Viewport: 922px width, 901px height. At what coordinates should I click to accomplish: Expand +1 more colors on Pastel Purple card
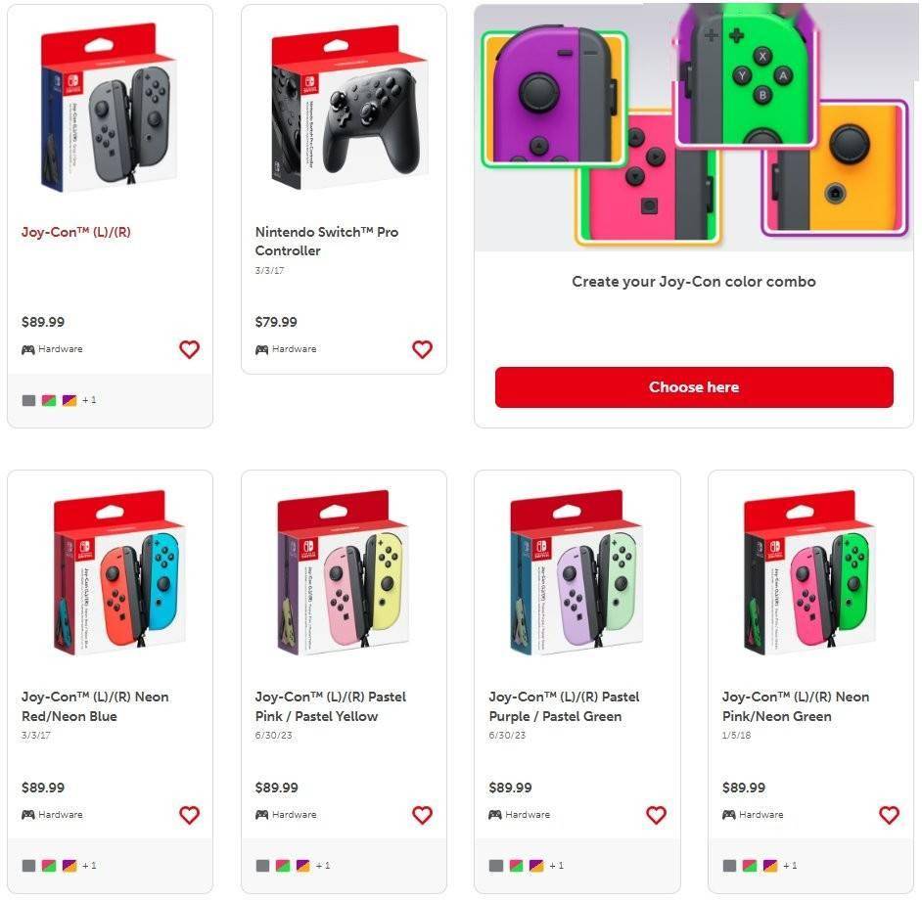(x=556, y=866)
